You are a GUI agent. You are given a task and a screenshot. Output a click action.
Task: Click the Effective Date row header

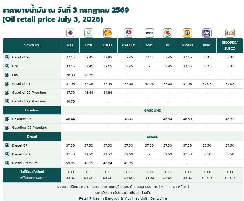click(x=32, y=175)
